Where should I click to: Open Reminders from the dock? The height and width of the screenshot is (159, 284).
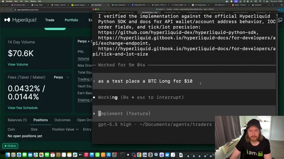click(x=64, y=155)
